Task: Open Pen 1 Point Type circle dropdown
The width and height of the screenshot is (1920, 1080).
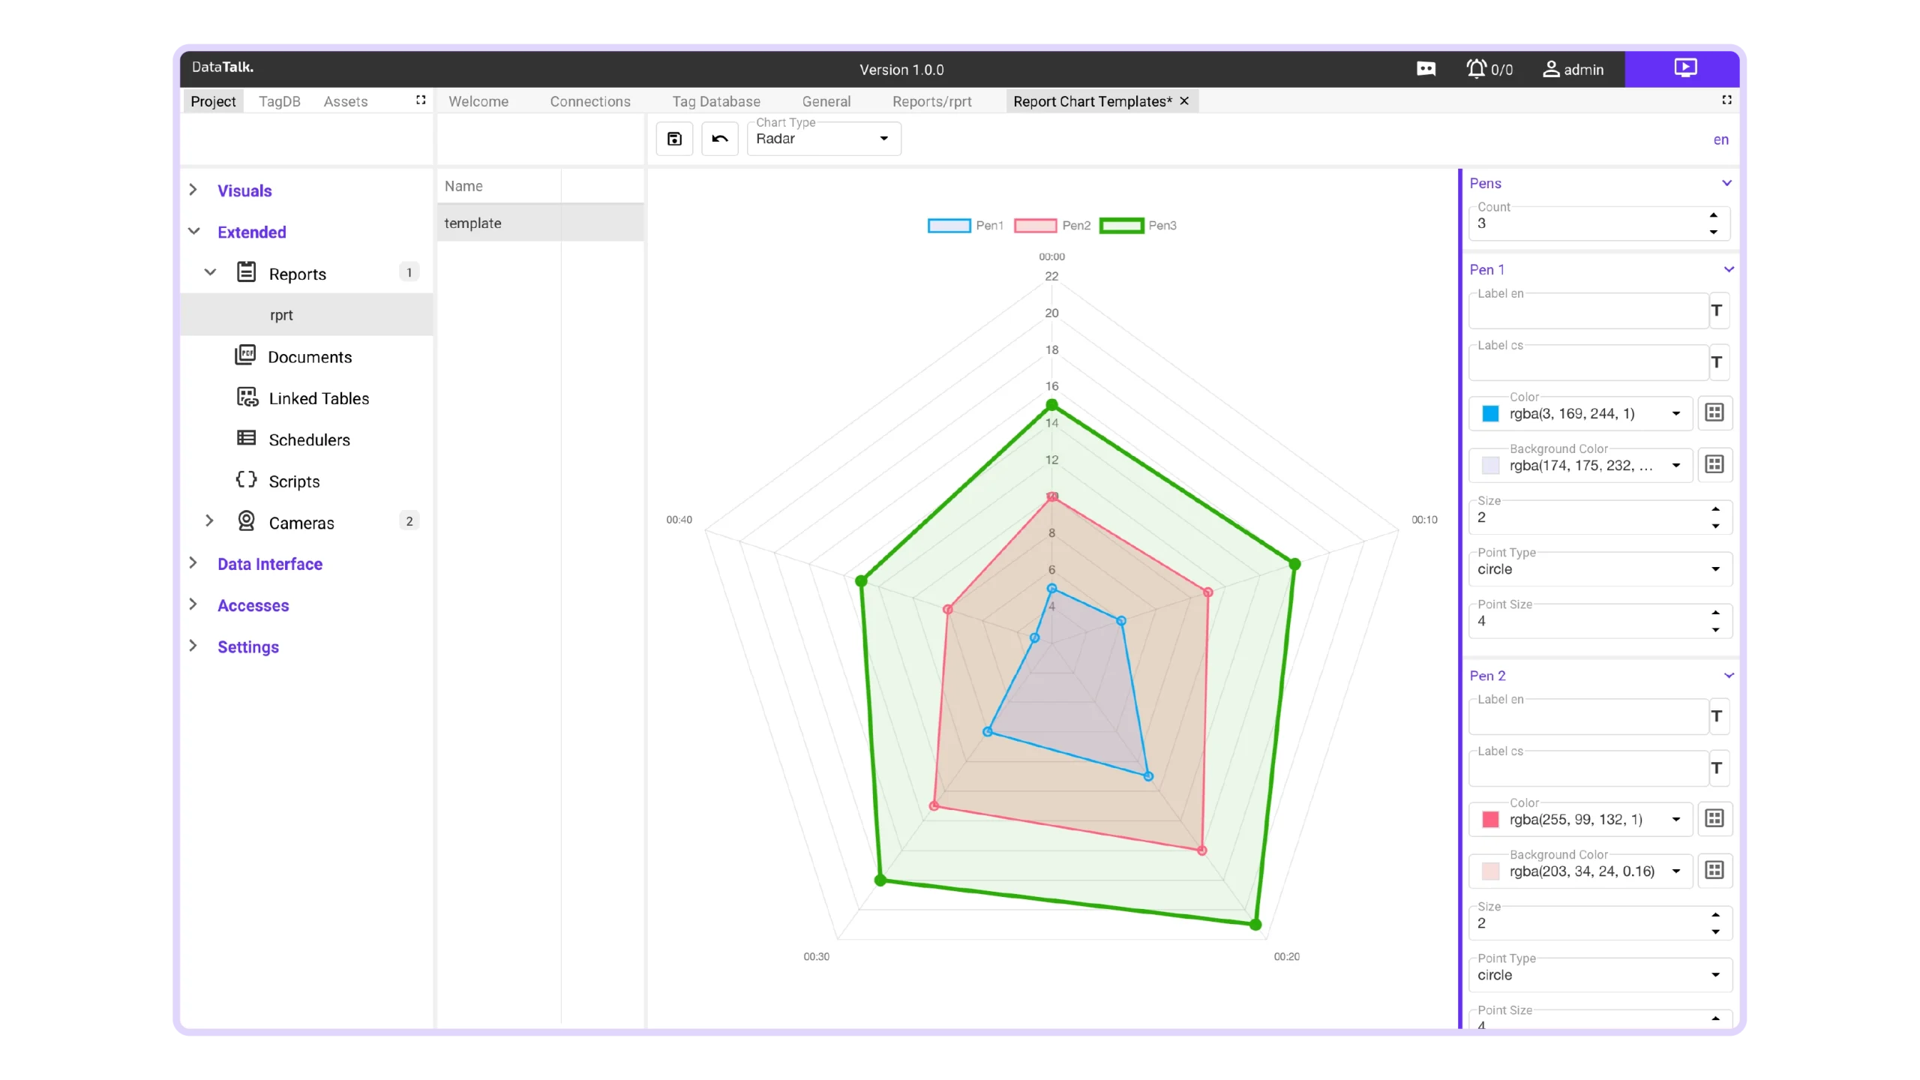Action: [x=1600, y=569]
